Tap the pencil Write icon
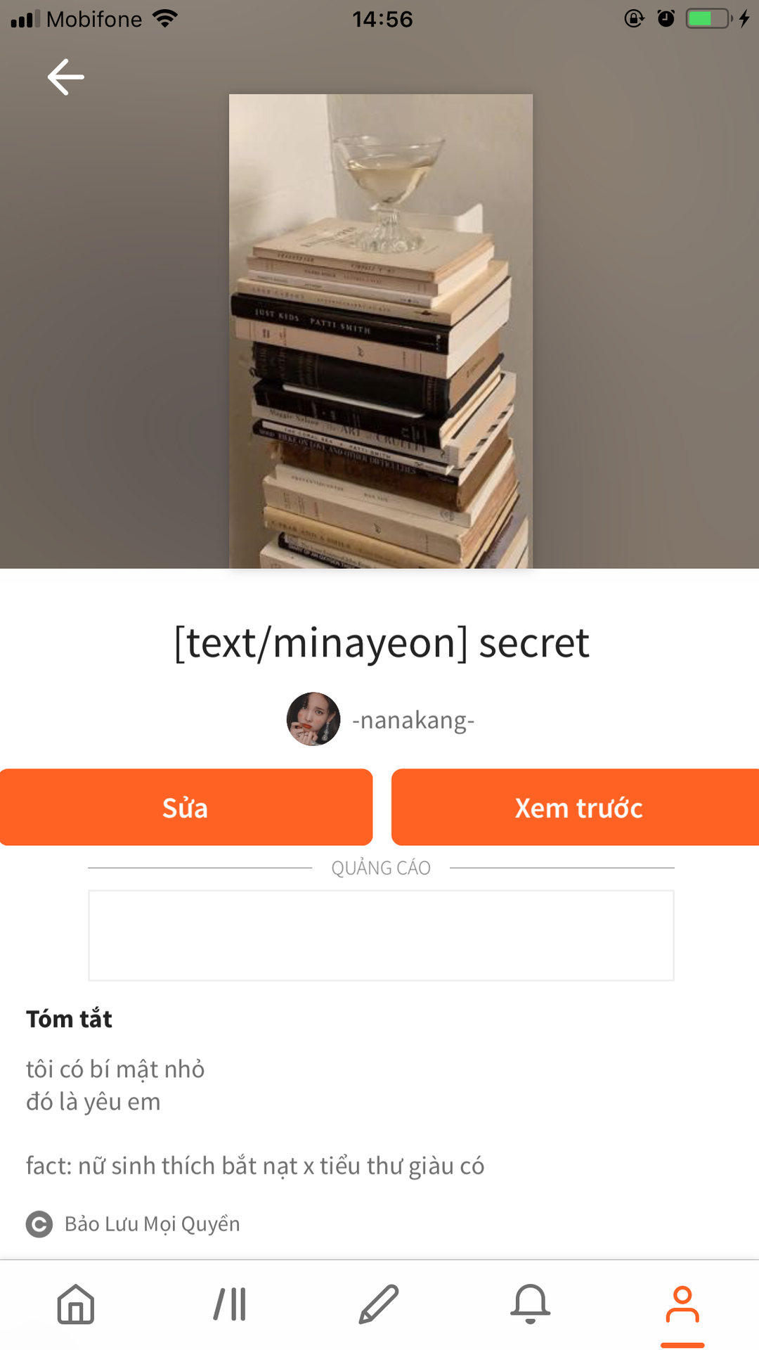This screenshot has width=759, height=1350. point(379,1304)
